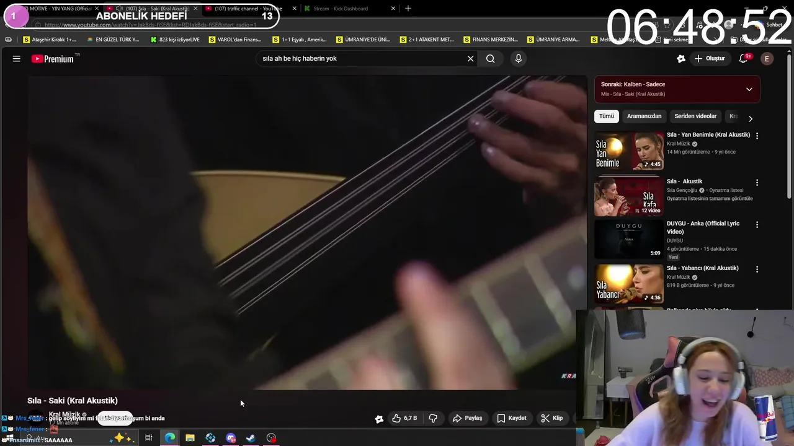This screenshot has height=446, width=794.
Task: Create a clip with Klip button
Action: (x=551, y=418)
